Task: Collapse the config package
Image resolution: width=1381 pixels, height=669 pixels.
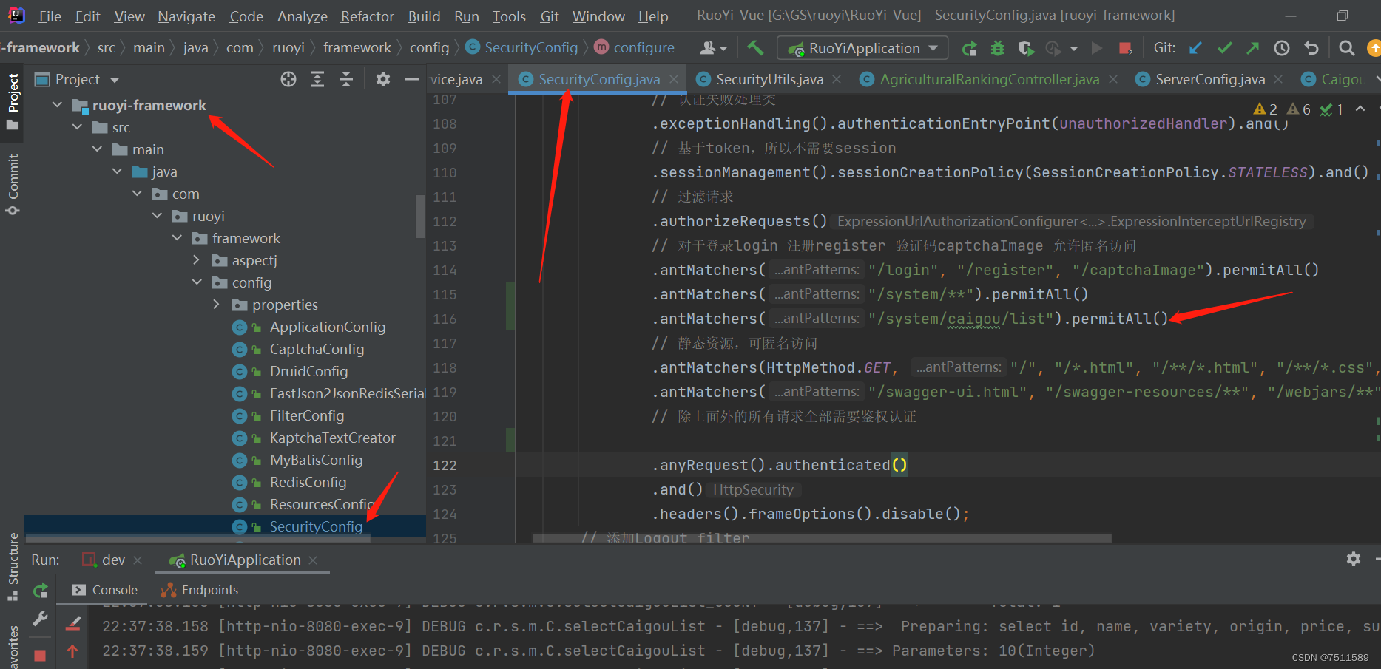Action: pos(197,282)
